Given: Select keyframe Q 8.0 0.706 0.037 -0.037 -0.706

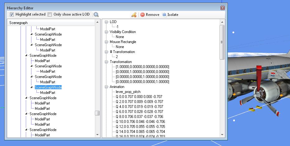Looking at the screenshot, I should click(139, 117).
